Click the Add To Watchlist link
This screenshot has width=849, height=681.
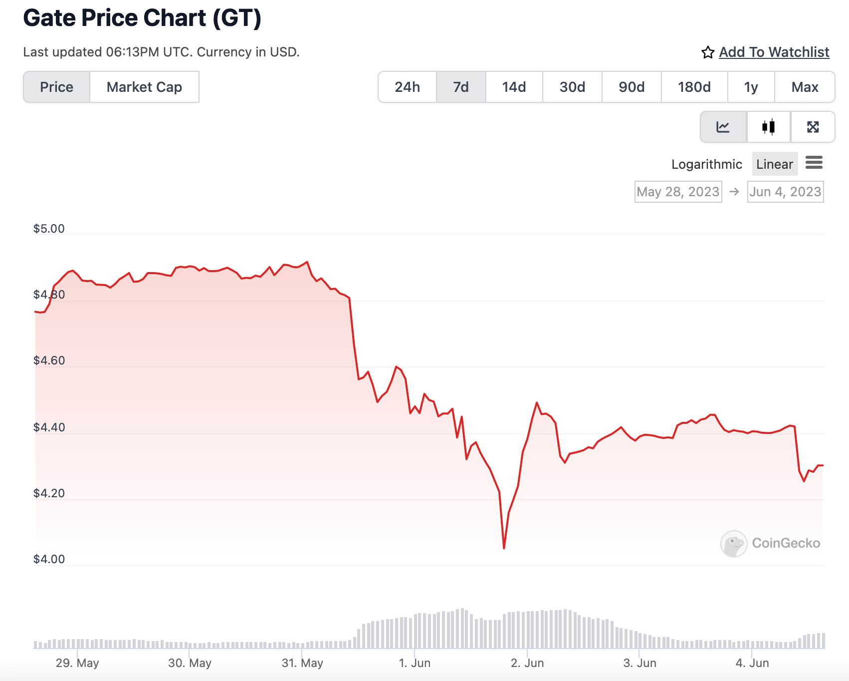point(773,52)
